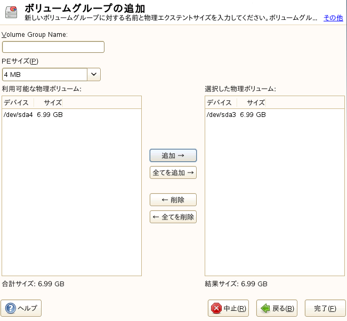The height and width of the screenshot is (321, 347).
Task: Open the PE size dropdown arrow
Action: click(x=94, y=74)
